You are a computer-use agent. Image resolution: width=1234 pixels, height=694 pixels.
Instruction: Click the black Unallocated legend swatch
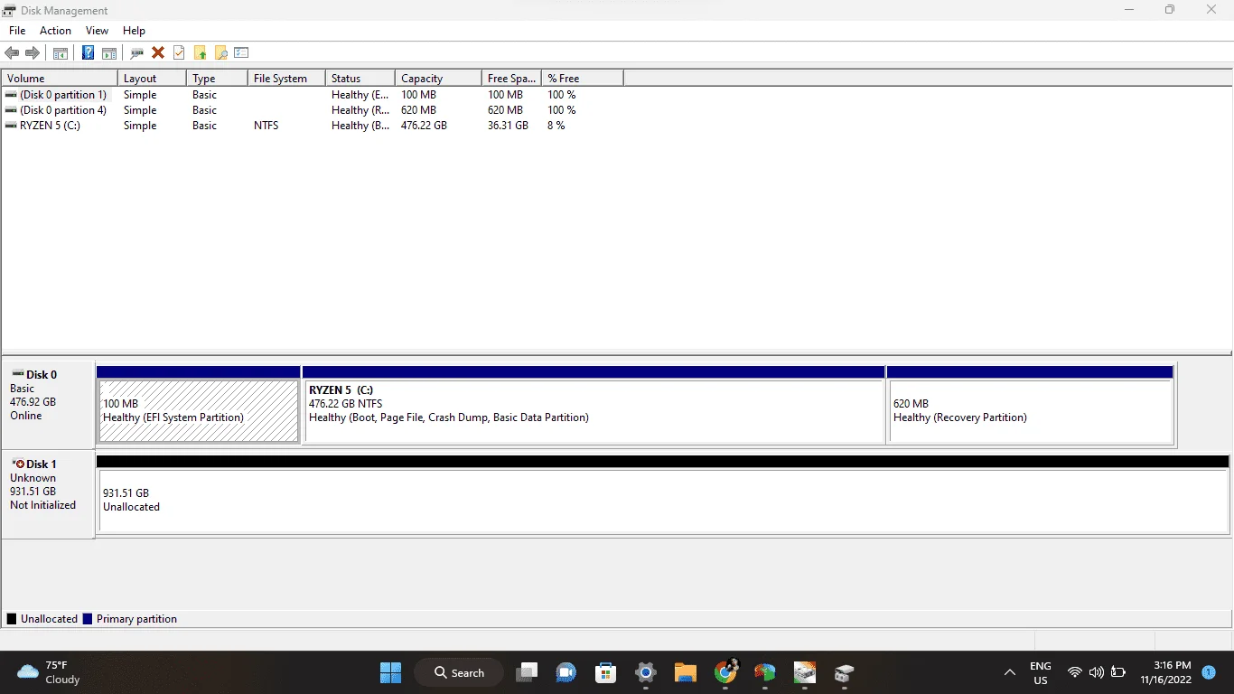(x=12, y=619)
